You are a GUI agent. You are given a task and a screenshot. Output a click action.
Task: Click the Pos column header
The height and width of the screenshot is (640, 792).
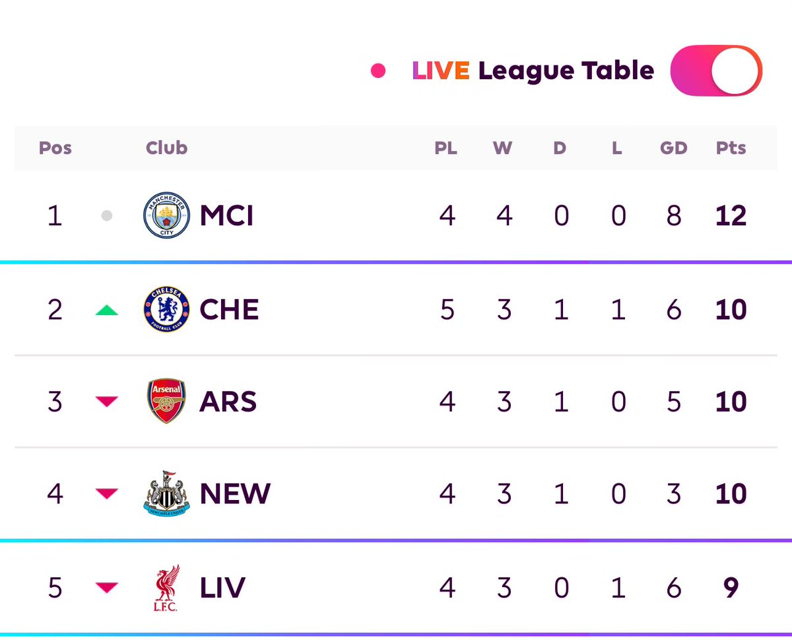(x=55, y=147)
